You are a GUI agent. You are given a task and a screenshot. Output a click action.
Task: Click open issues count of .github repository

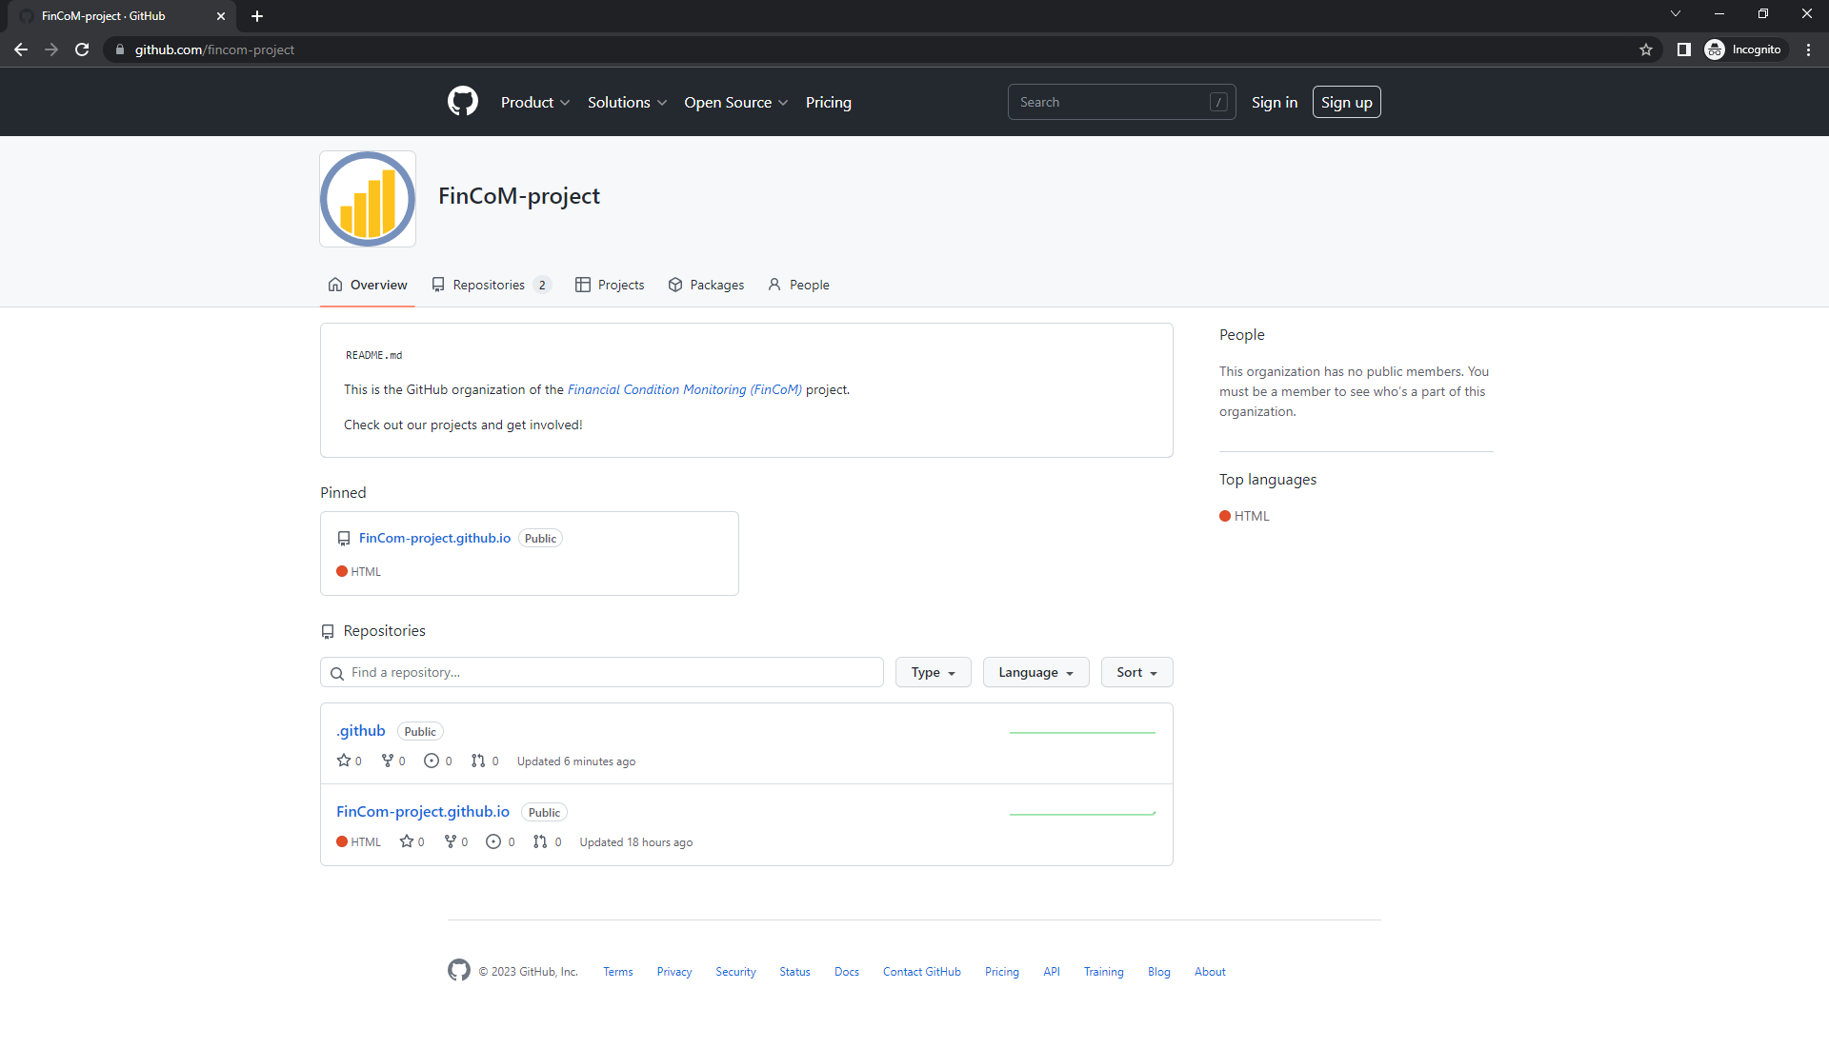tap(438, 761)
